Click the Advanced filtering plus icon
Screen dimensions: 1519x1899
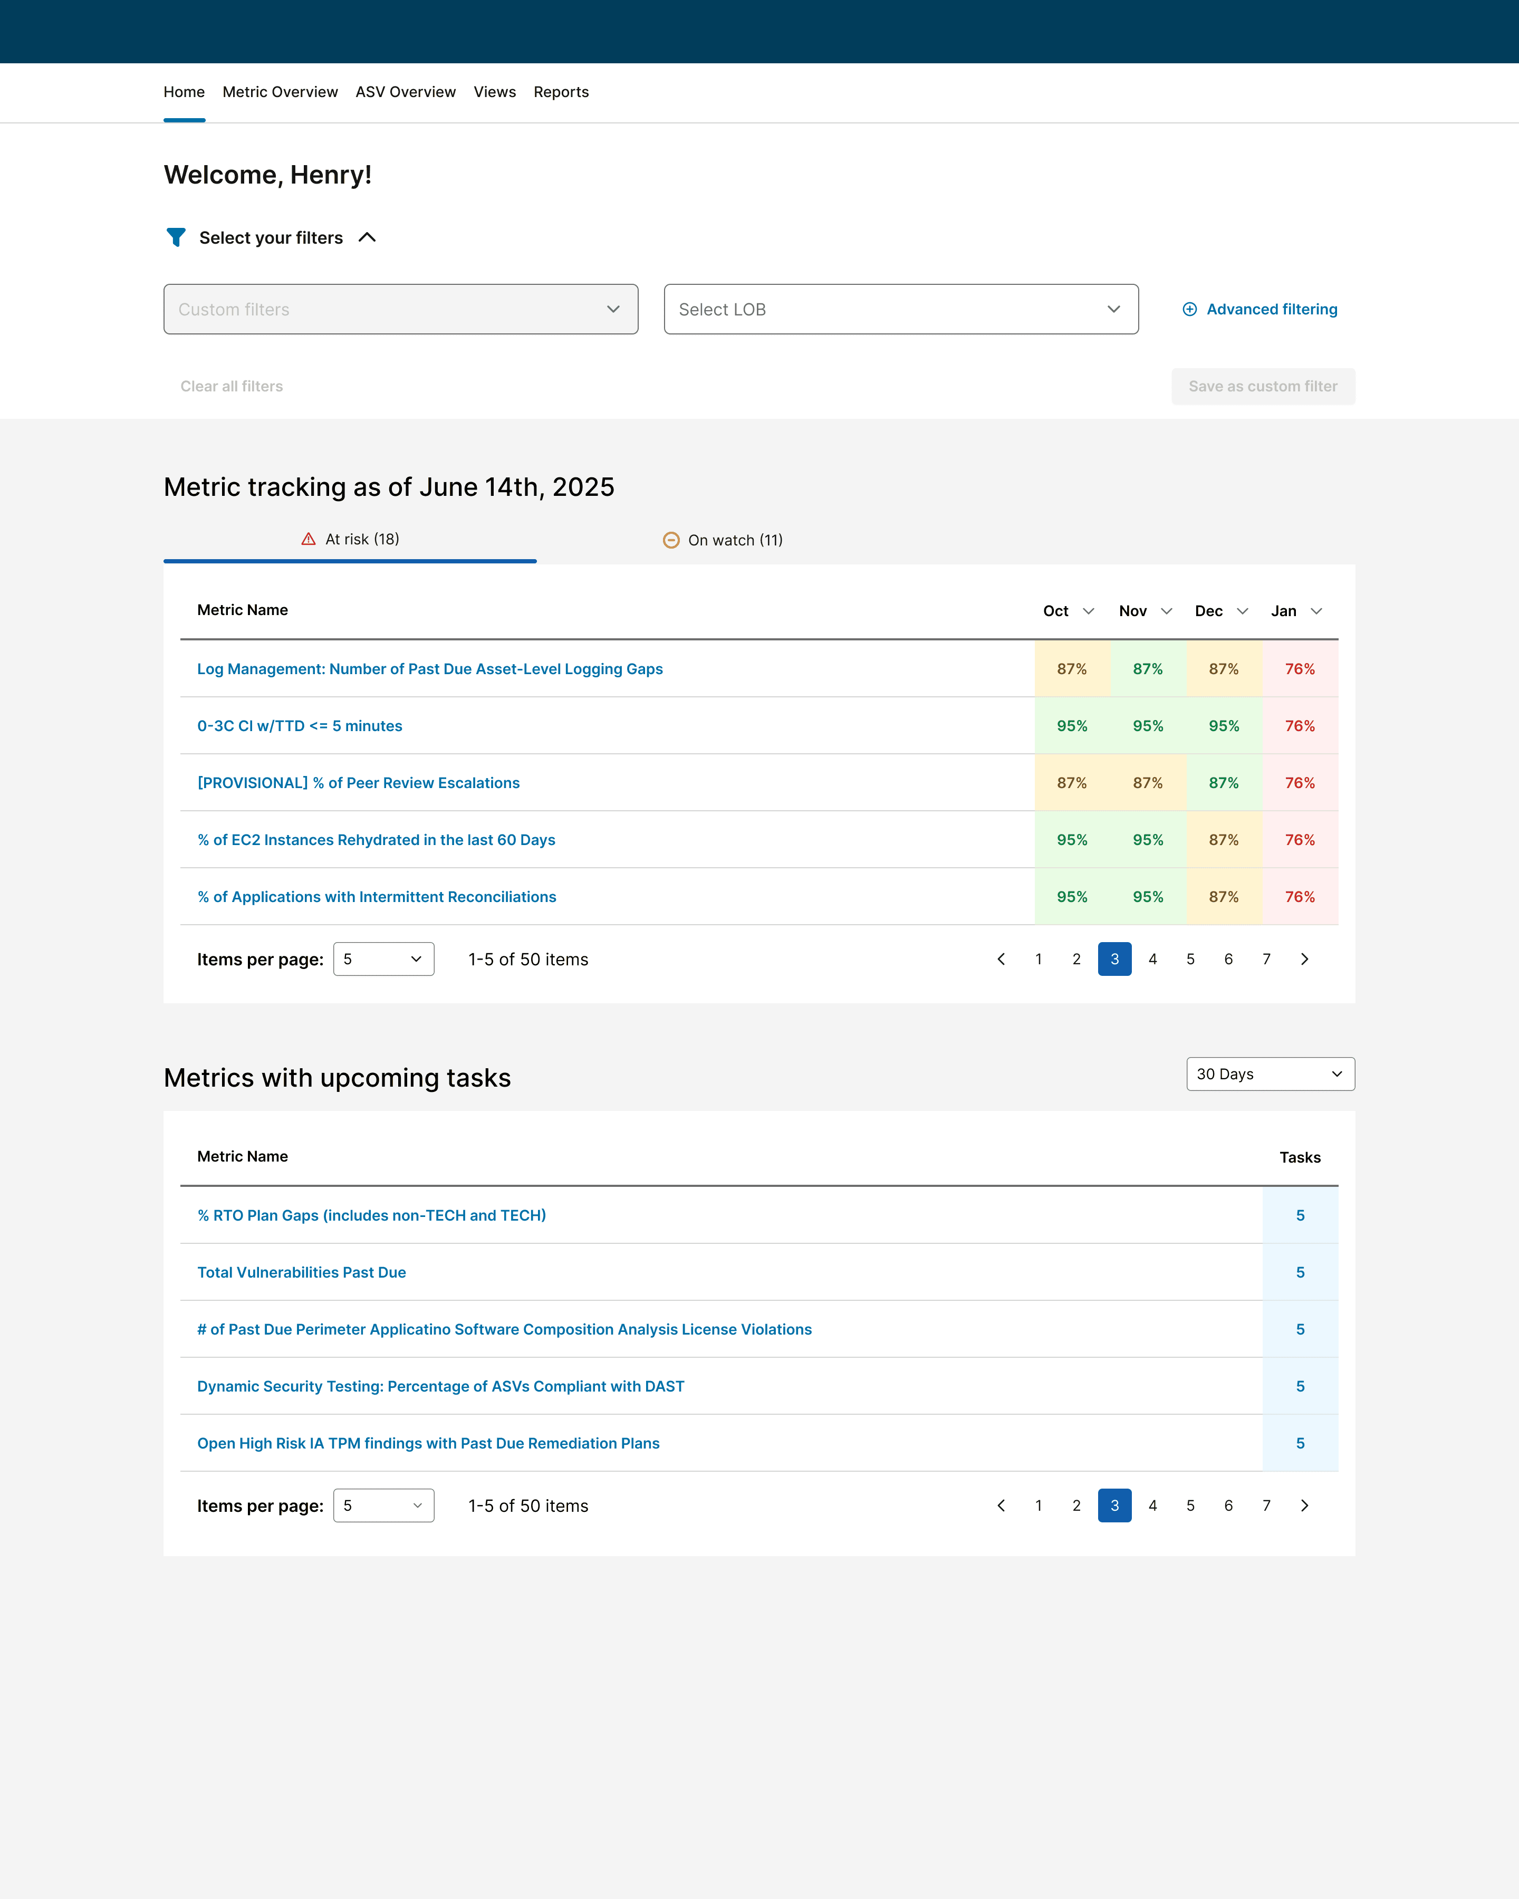[x=1190, y=309]
